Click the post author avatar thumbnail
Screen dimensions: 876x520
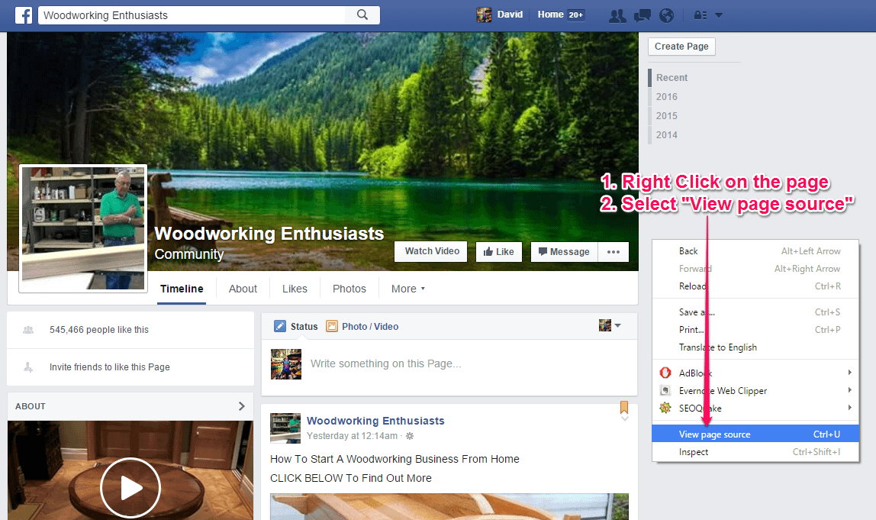tap(285, 428)
